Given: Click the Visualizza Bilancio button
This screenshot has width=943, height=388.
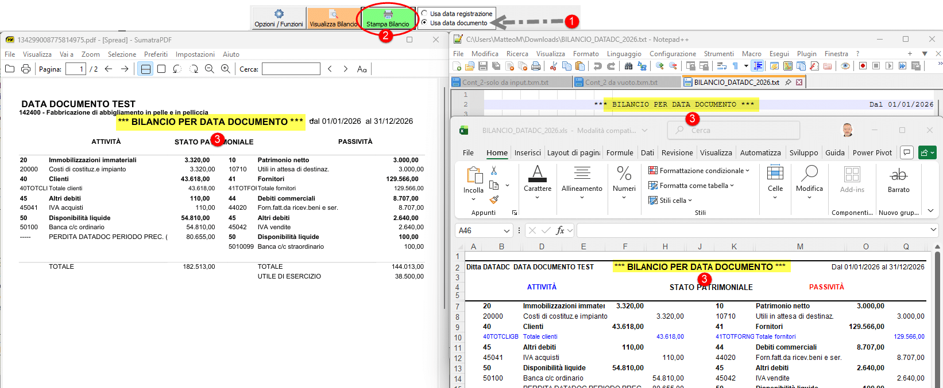Looking at the screenshot, I should (333, 18).
